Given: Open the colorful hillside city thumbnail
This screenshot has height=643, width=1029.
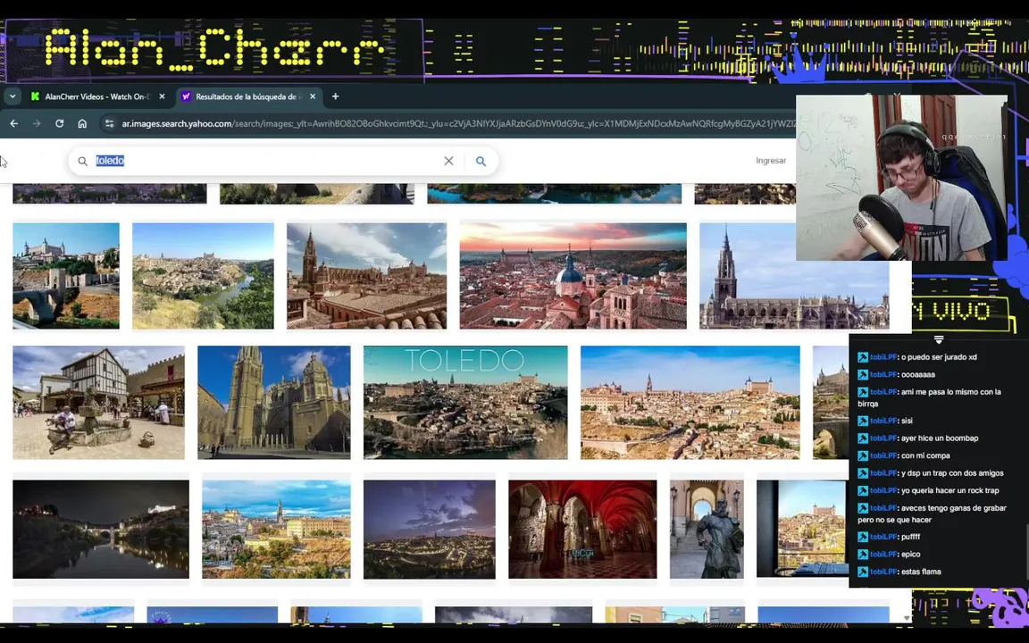Looking at the screenshot, I should 276,529.
